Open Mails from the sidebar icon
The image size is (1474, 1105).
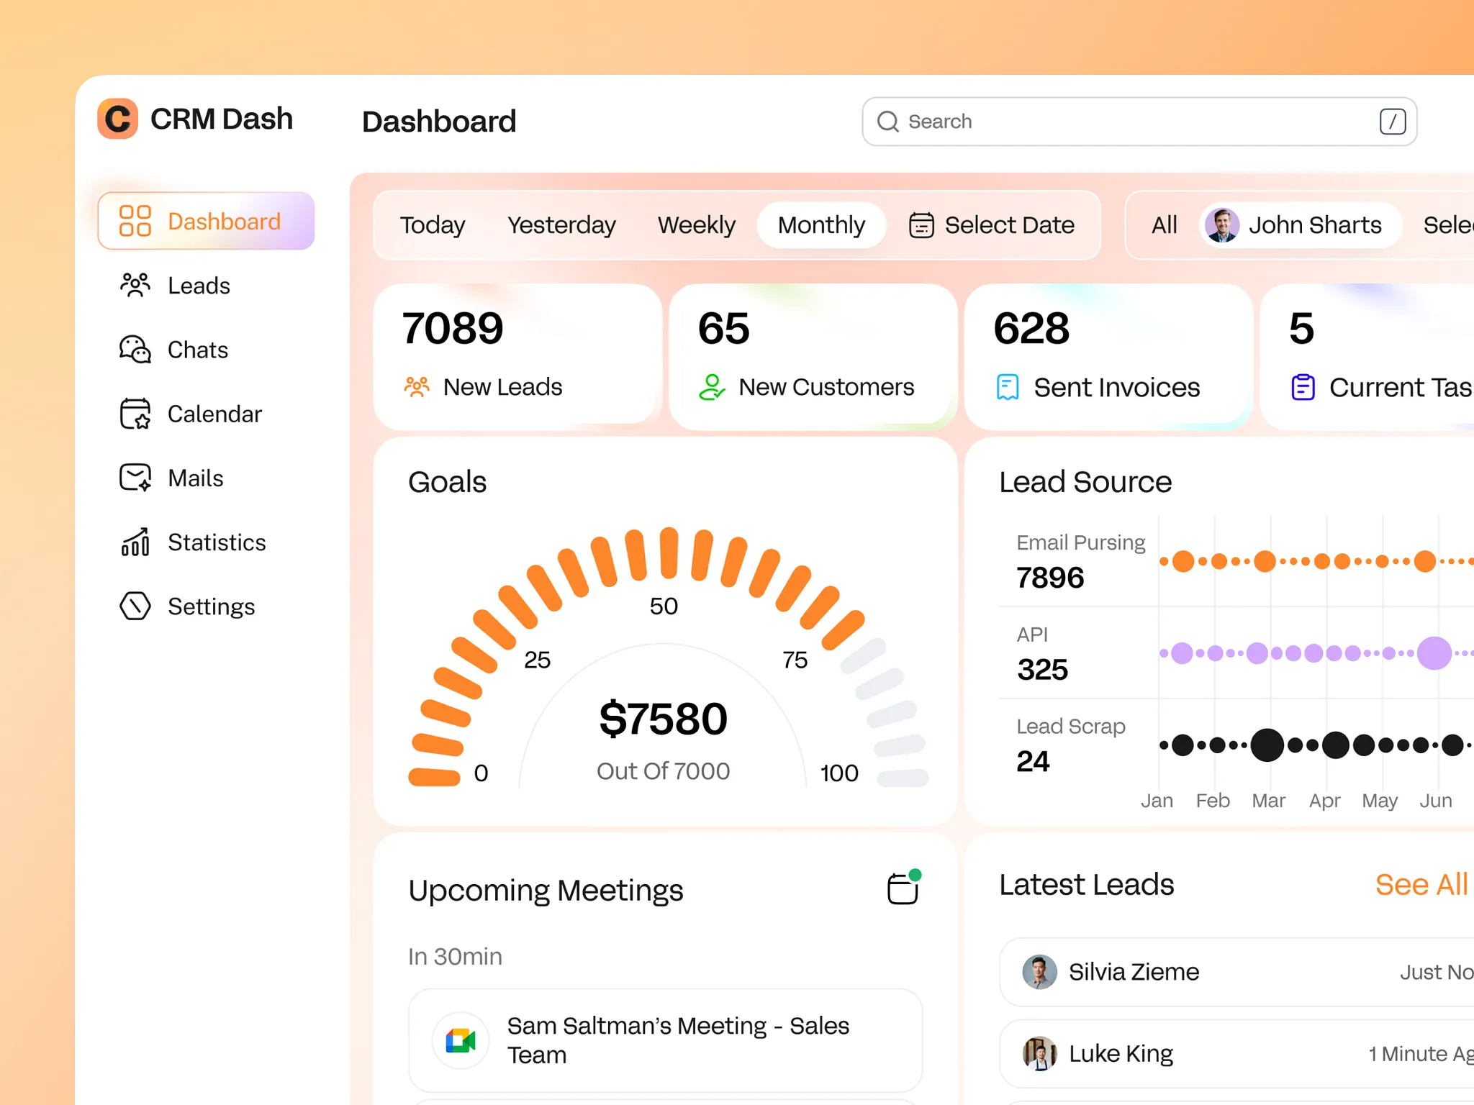click(x=135, y=478)
